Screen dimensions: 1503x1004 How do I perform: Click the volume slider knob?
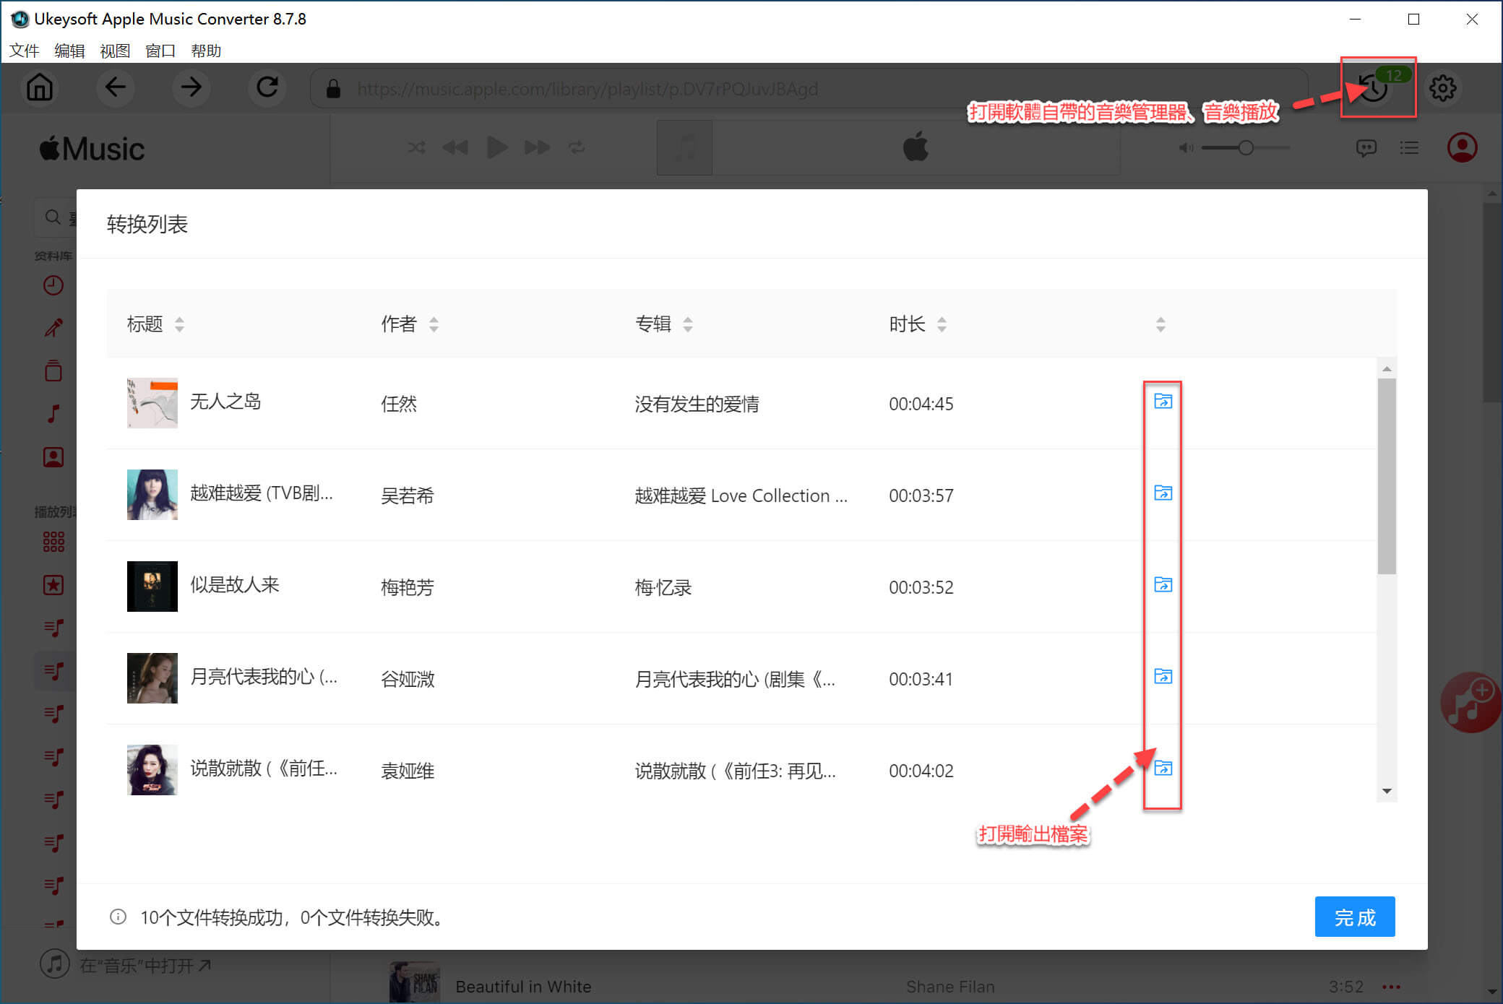tap(1246, 148)
